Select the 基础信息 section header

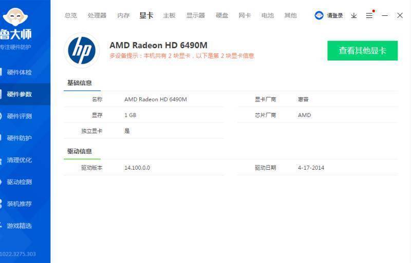[80, 83]
